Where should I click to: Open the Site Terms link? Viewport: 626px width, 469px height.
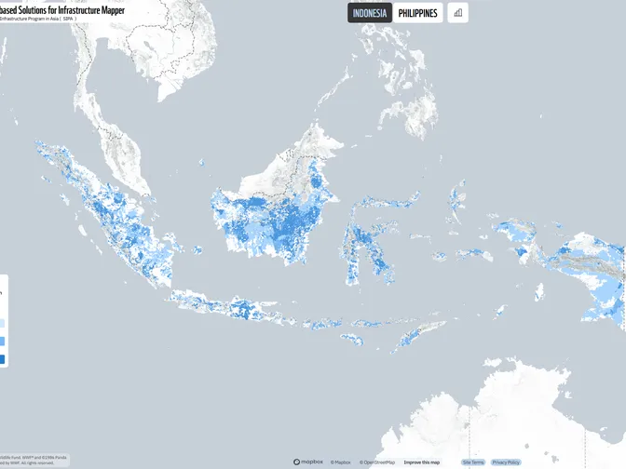[473, 462]
